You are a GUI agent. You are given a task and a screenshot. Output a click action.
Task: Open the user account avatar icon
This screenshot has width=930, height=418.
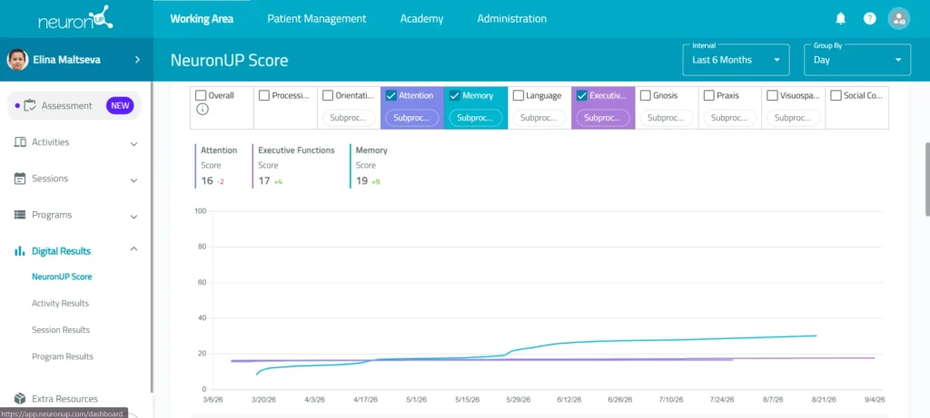tap(898, 18)
